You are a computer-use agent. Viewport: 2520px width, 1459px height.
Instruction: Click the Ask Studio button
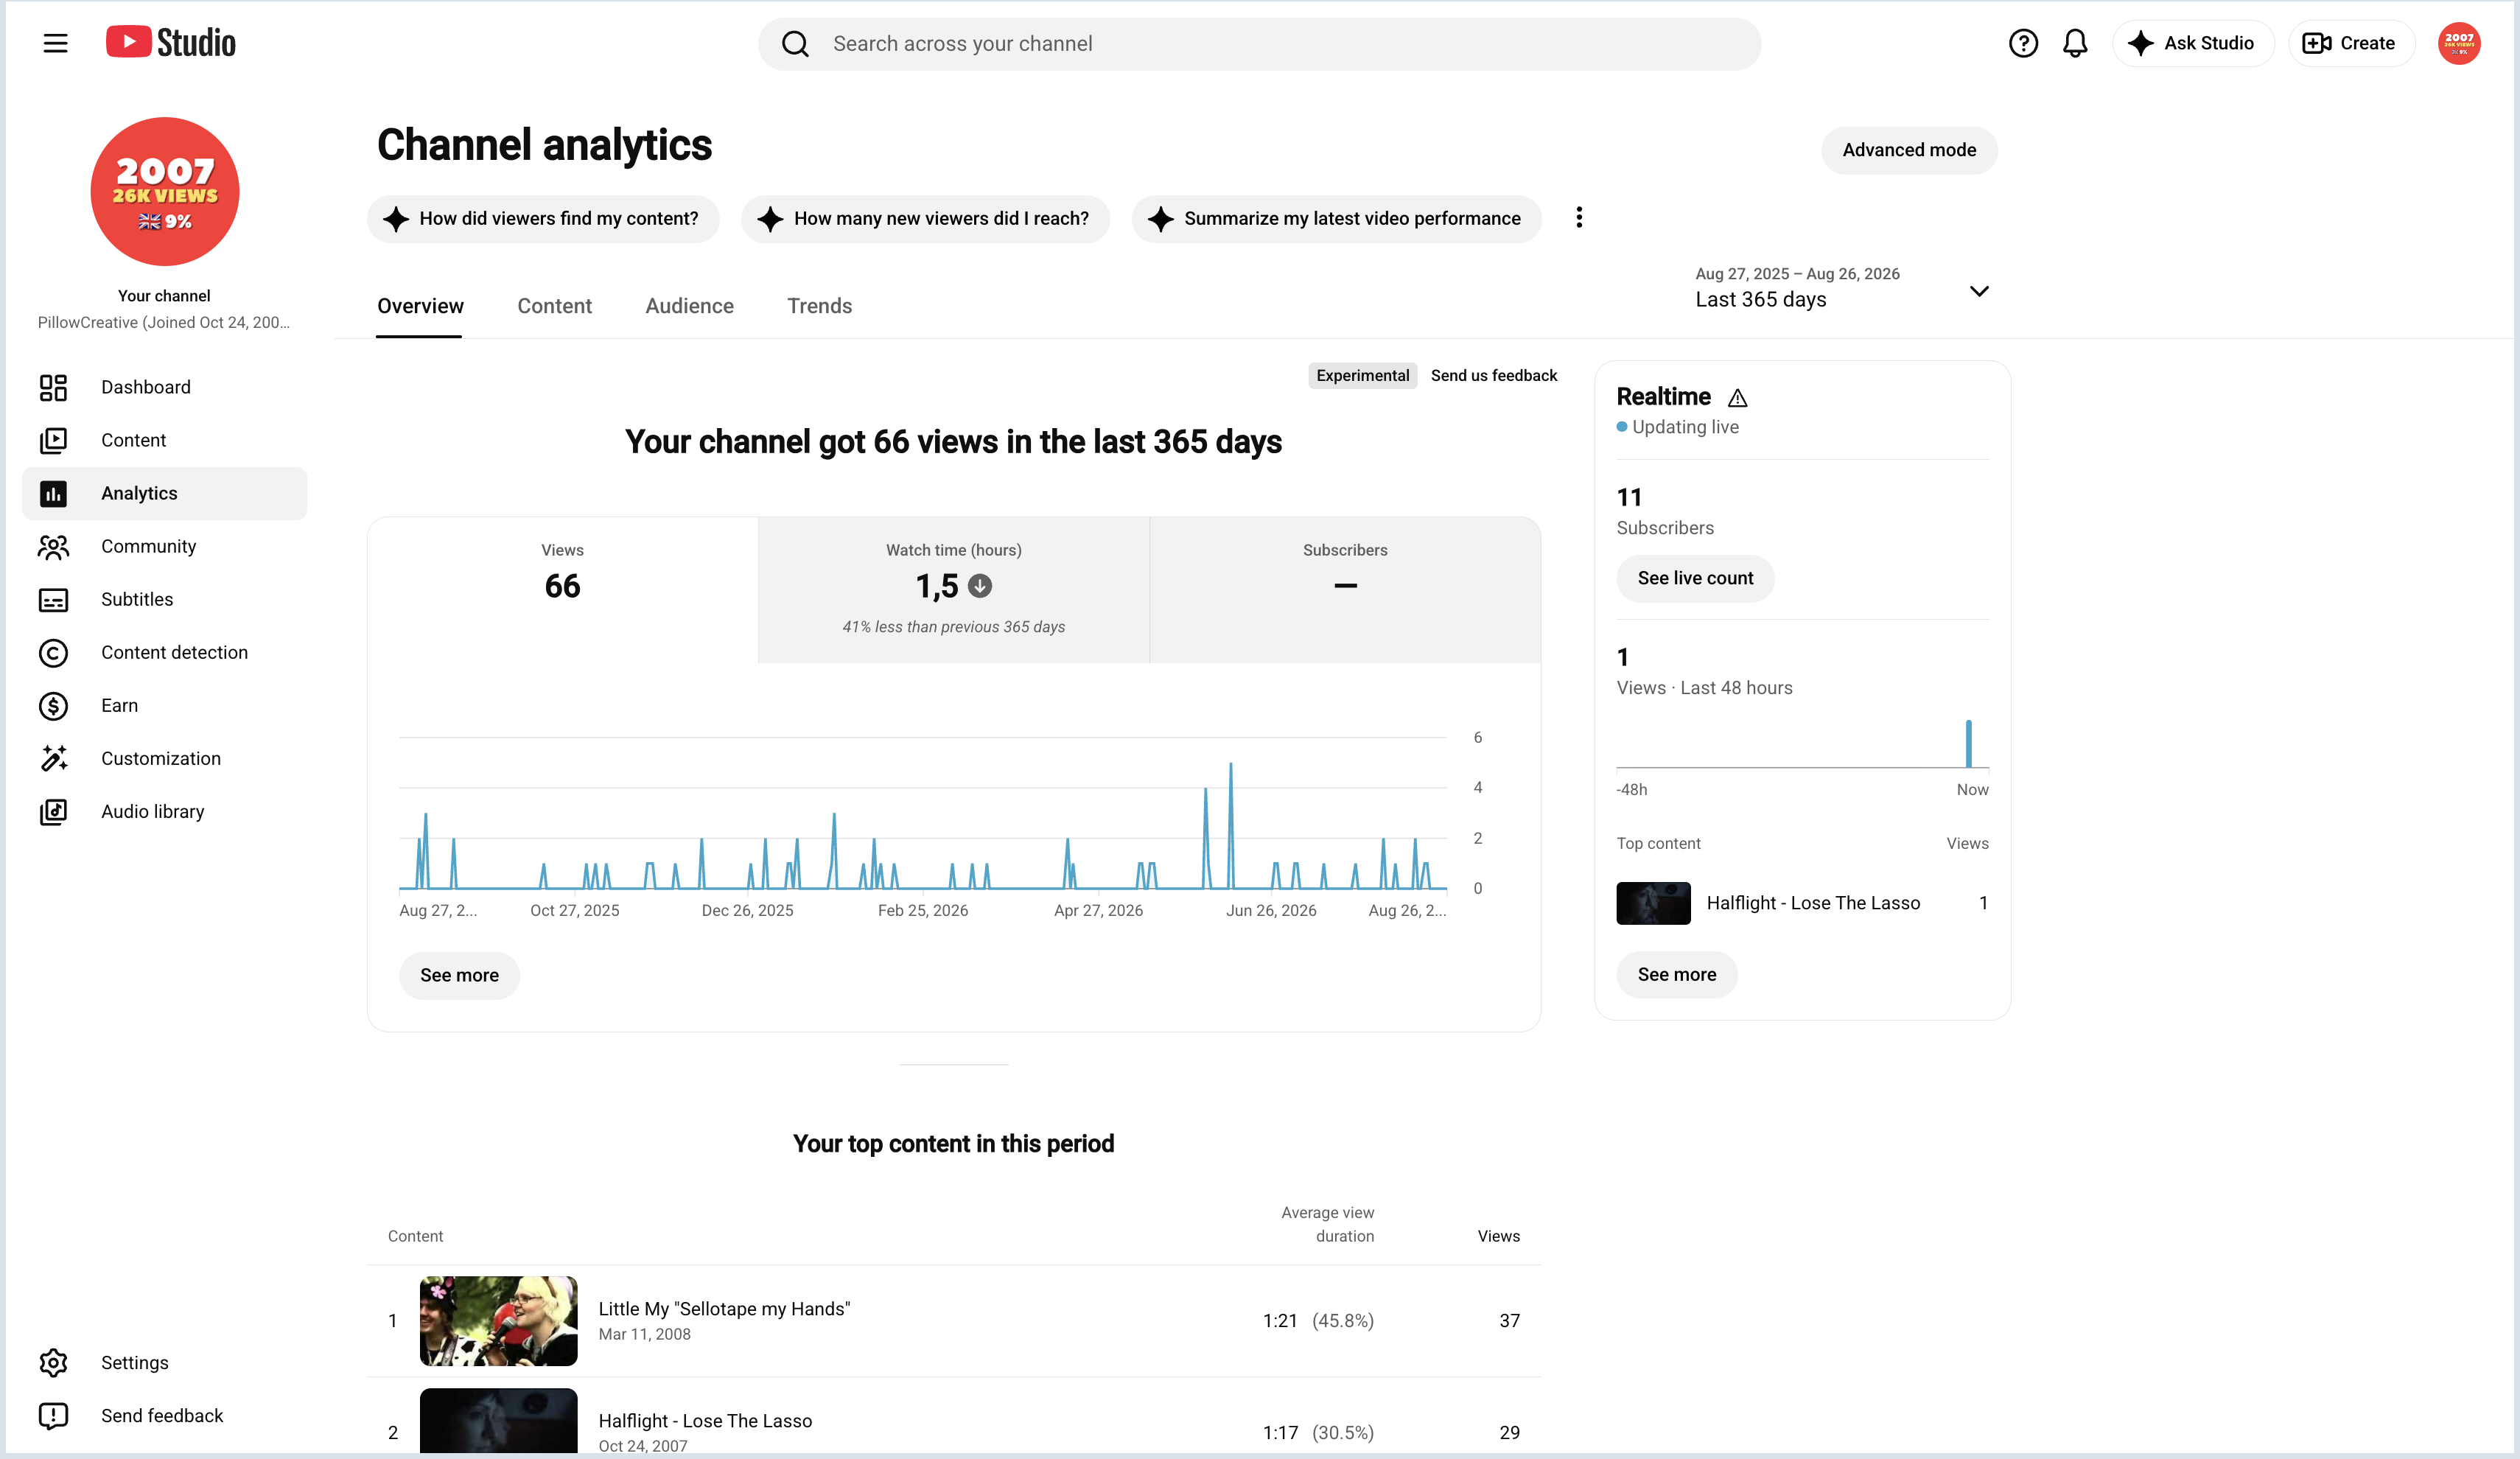click(x=2193, y=43)
